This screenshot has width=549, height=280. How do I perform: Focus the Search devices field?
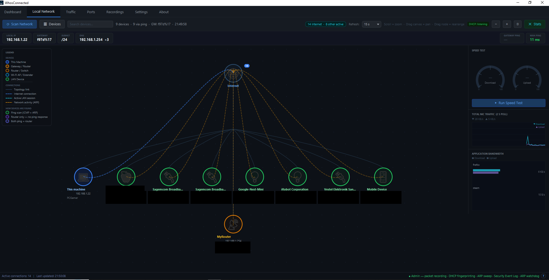point(90,24)
